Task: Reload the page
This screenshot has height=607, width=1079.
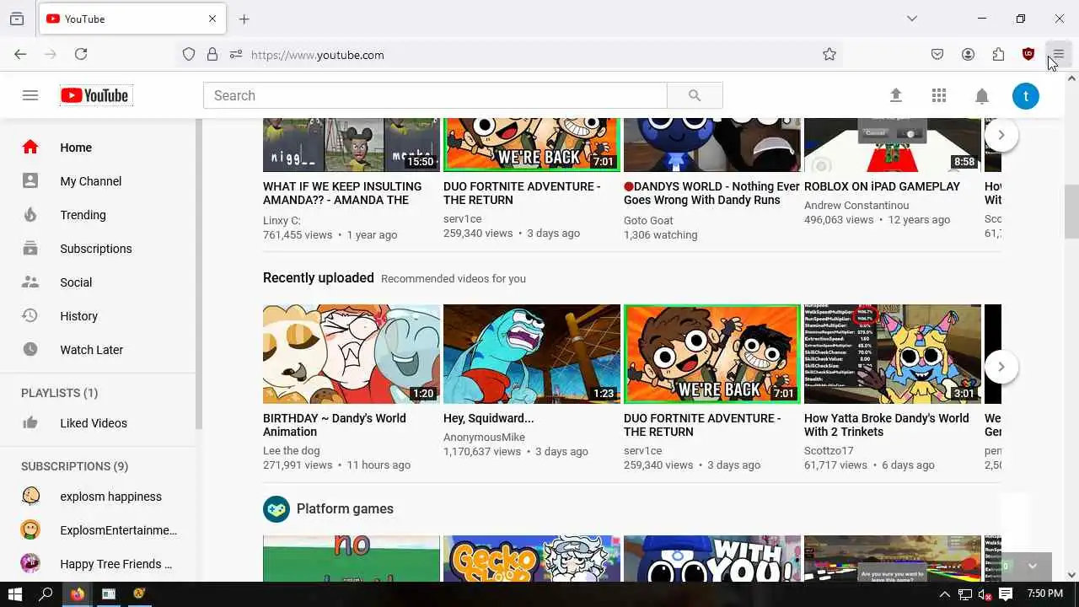Action: 81,54
